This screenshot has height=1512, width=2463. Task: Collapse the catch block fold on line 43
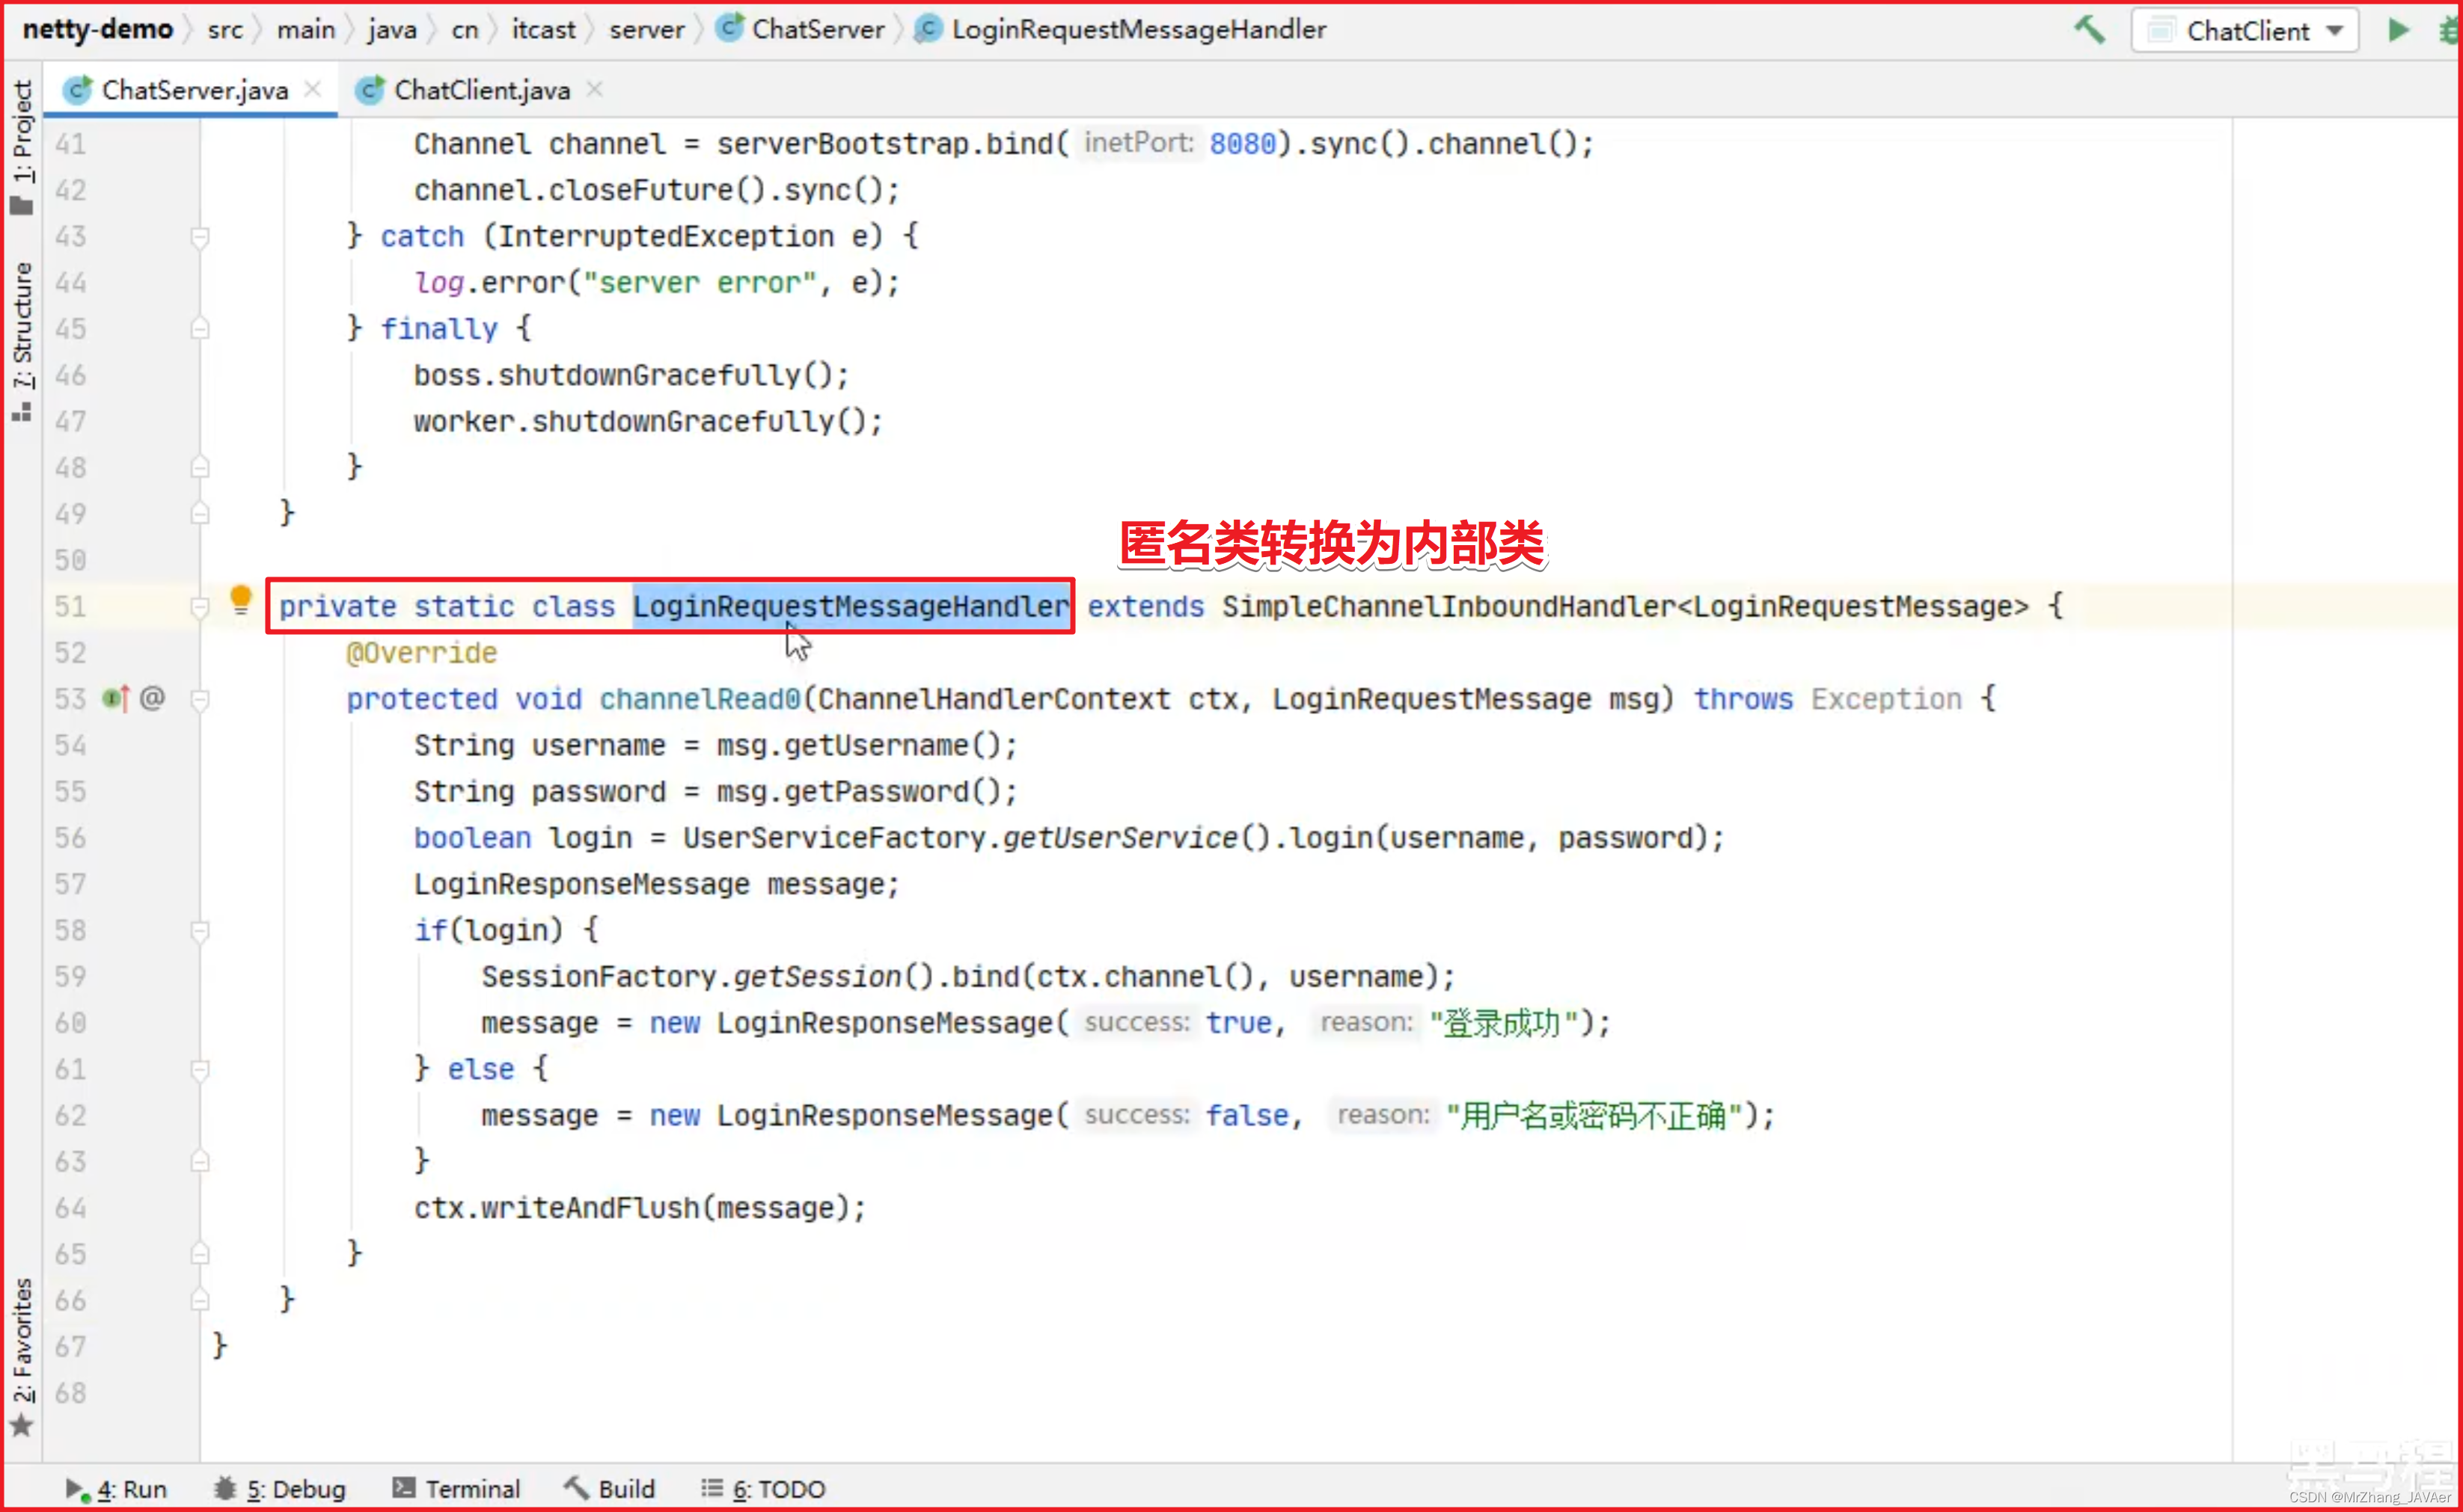pos(200,237)
